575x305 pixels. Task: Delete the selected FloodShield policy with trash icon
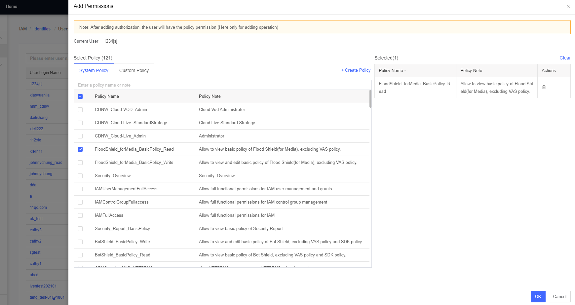point(544,88)
